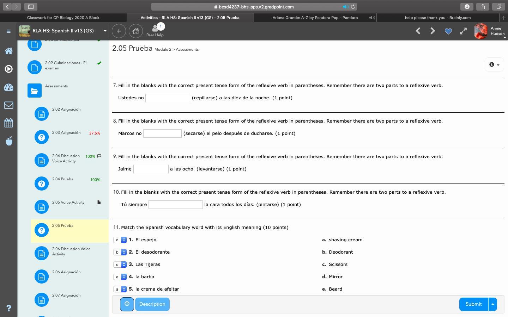Screen dimensions: 508x317
Task: Switch to Classwork for CP Biology tab
Action: [63, 18]
